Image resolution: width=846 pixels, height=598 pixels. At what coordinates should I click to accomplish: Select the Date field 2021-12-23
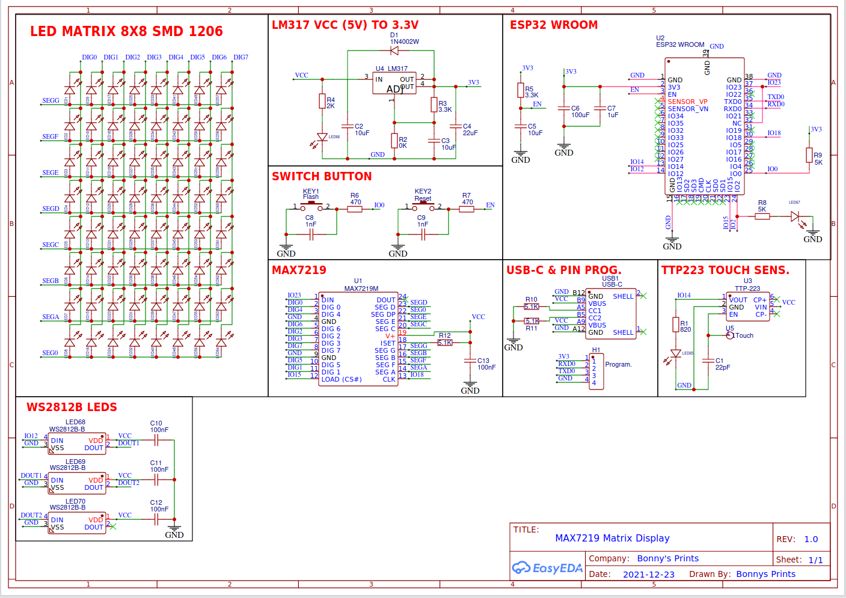pyautogui.click(x=649, y=574)
